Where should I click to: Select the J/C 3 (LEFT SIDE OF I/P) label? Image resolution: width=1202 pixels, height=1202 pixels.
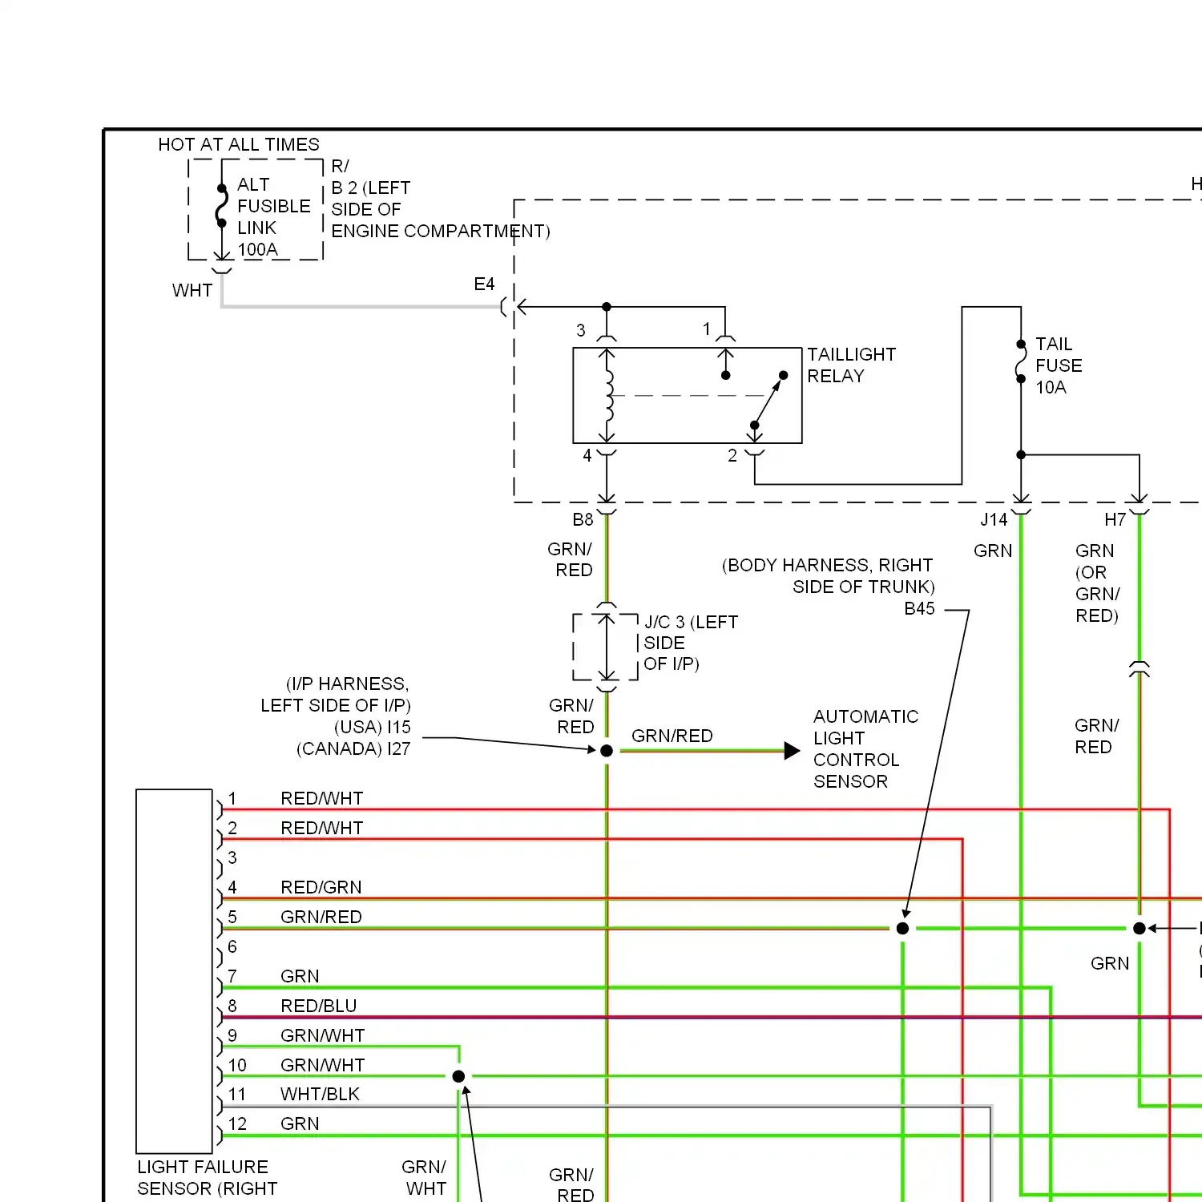pos(691,643)
